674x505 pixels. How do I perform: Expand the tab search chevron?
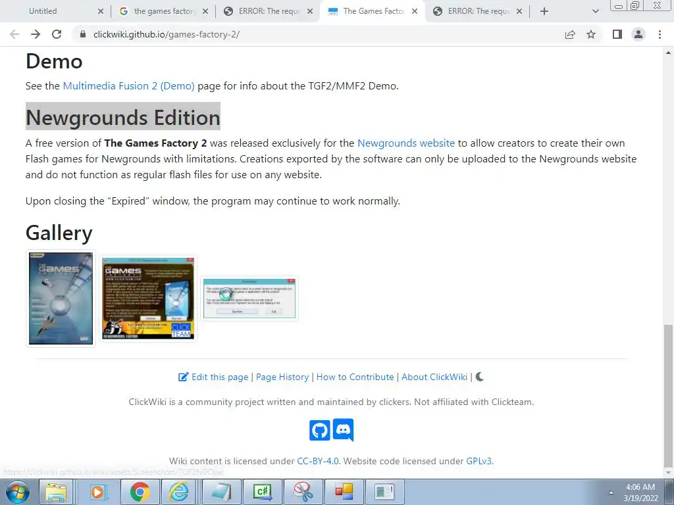coord(595,11)
